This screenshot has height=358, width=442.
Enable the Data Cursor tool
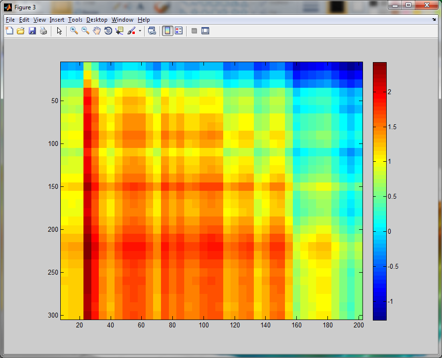pyautogui.click(x=120, y=31)
